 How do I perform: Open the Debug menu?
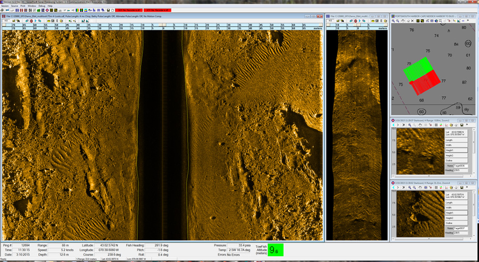pos(42,6)
